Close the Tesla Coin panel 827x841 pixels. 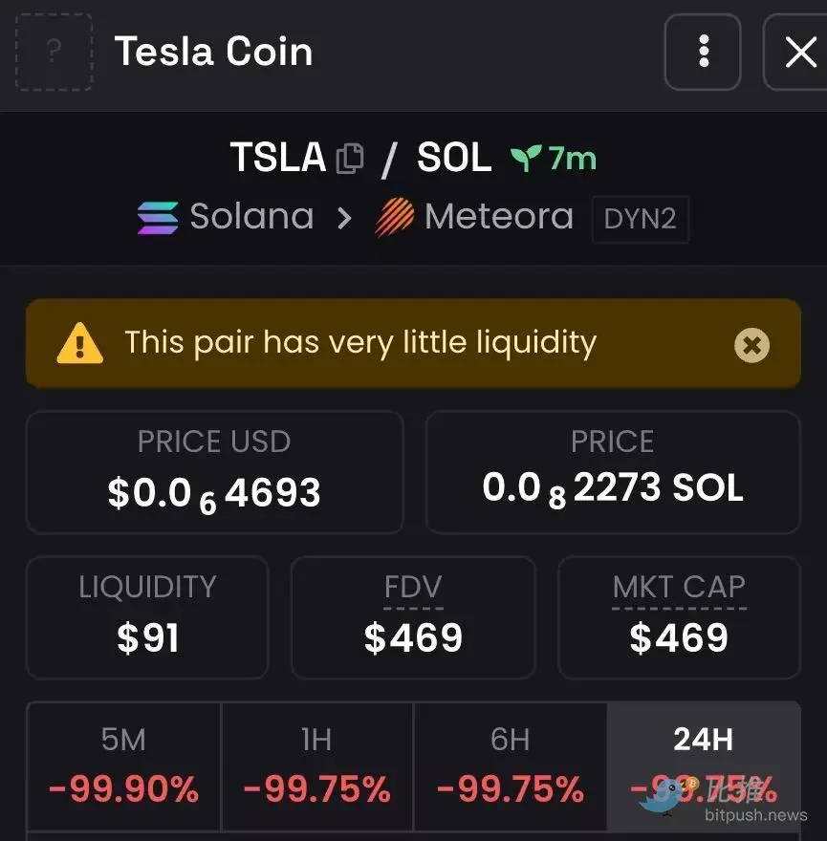coord(799,52)
